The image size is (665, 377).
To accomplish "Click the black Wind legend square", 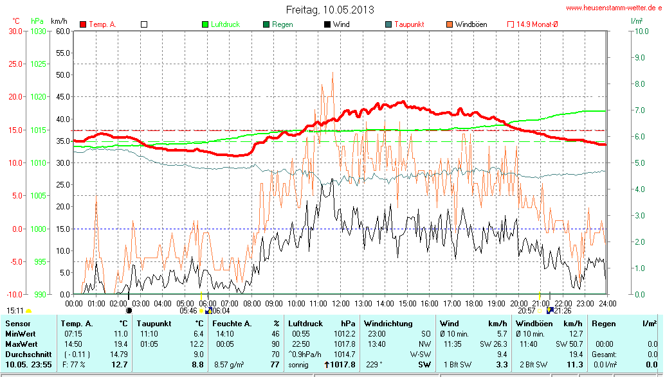I will click(327, 24).
